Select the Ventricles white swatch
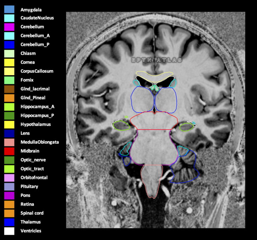257x240 pixels. click(x=9, y=231)
